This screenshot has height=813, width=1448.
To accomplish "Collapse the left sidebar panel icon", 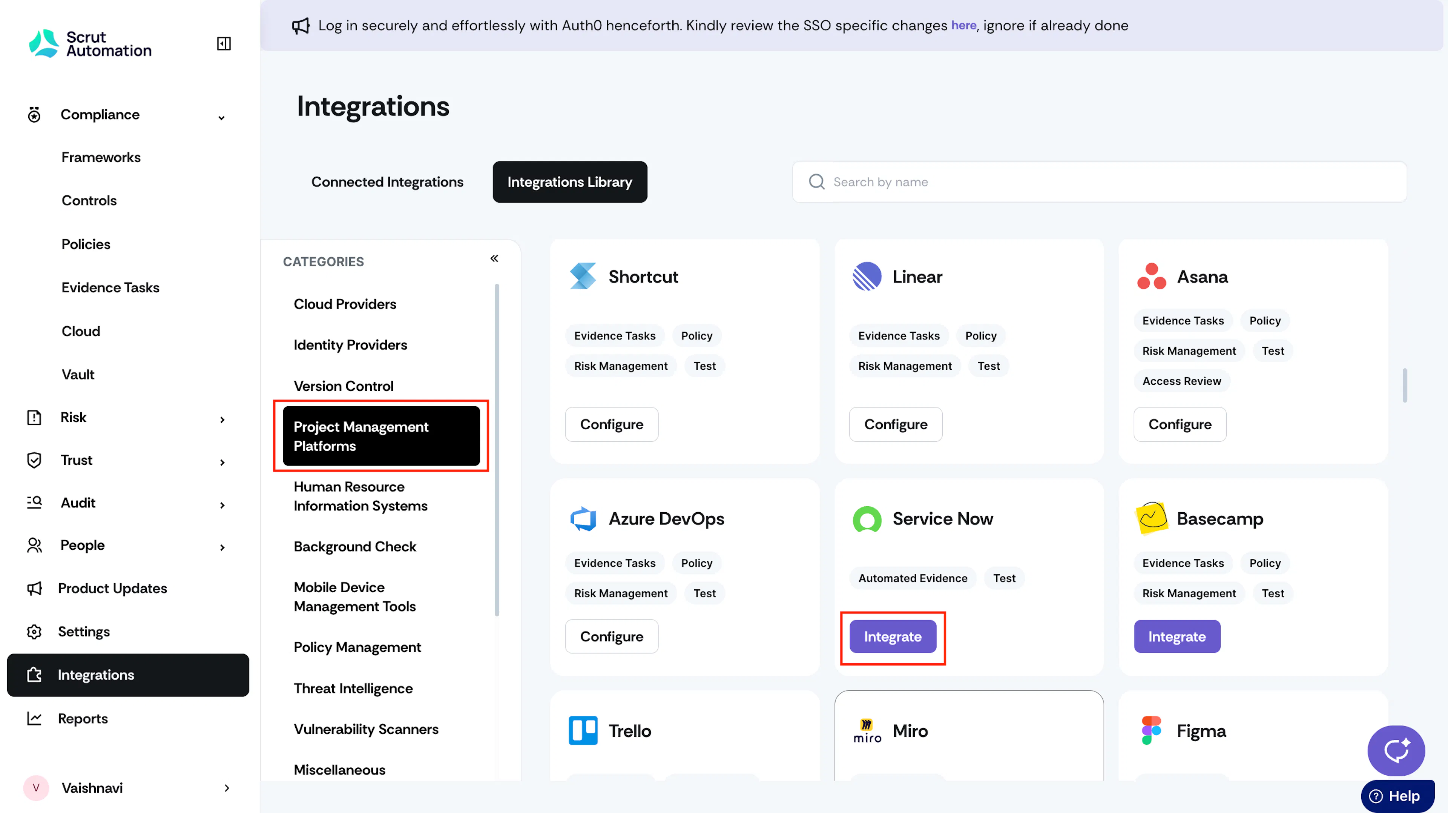I will [x=224, y=43].
